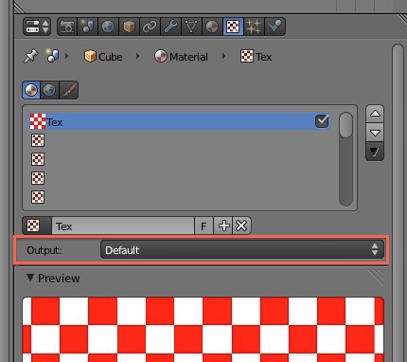Toggle the pin ID icon
The width and height of the screenshot is (407, 362).
pos(31,57)
